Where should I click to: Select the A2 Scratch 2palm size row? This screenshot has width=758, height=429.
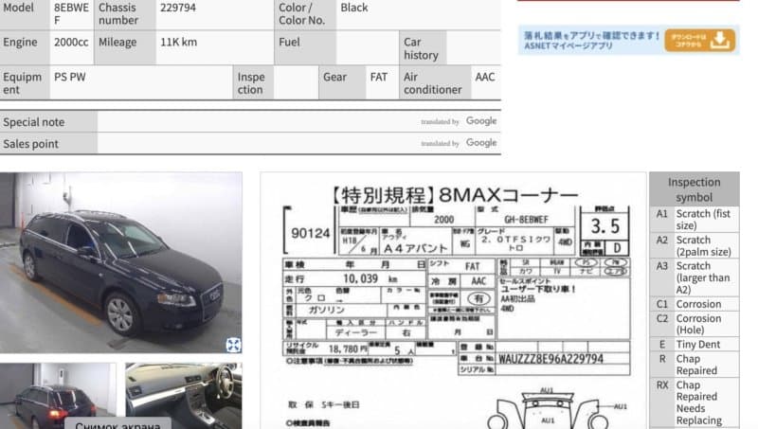[695, 245]
